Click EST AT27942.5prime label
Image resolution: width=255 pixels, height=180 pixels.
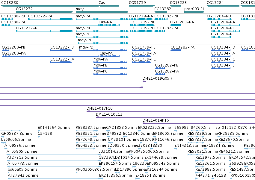(23, 176)
